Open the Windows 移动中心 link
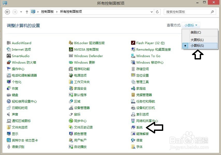 click(x=150, y=62)
